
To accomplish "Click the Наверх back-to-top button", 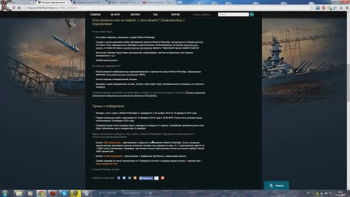I will tap(277, 186).
